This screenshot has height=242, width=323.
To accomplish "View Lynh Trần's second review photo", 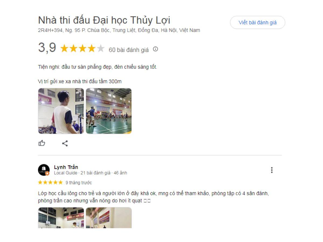I will (x=109, y=218).
